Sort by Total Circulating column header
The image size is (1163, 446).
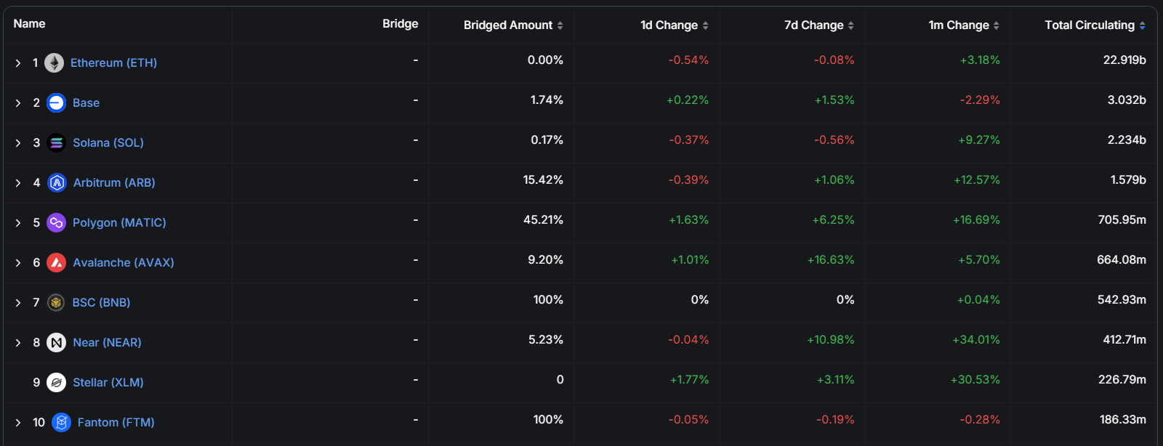pos(1094,25)
